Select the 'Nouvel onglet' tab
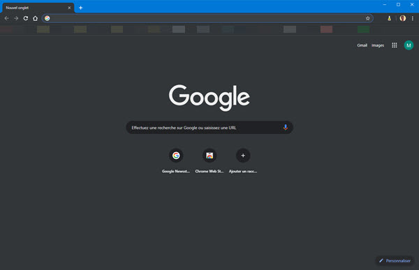 tap(38, 8)
